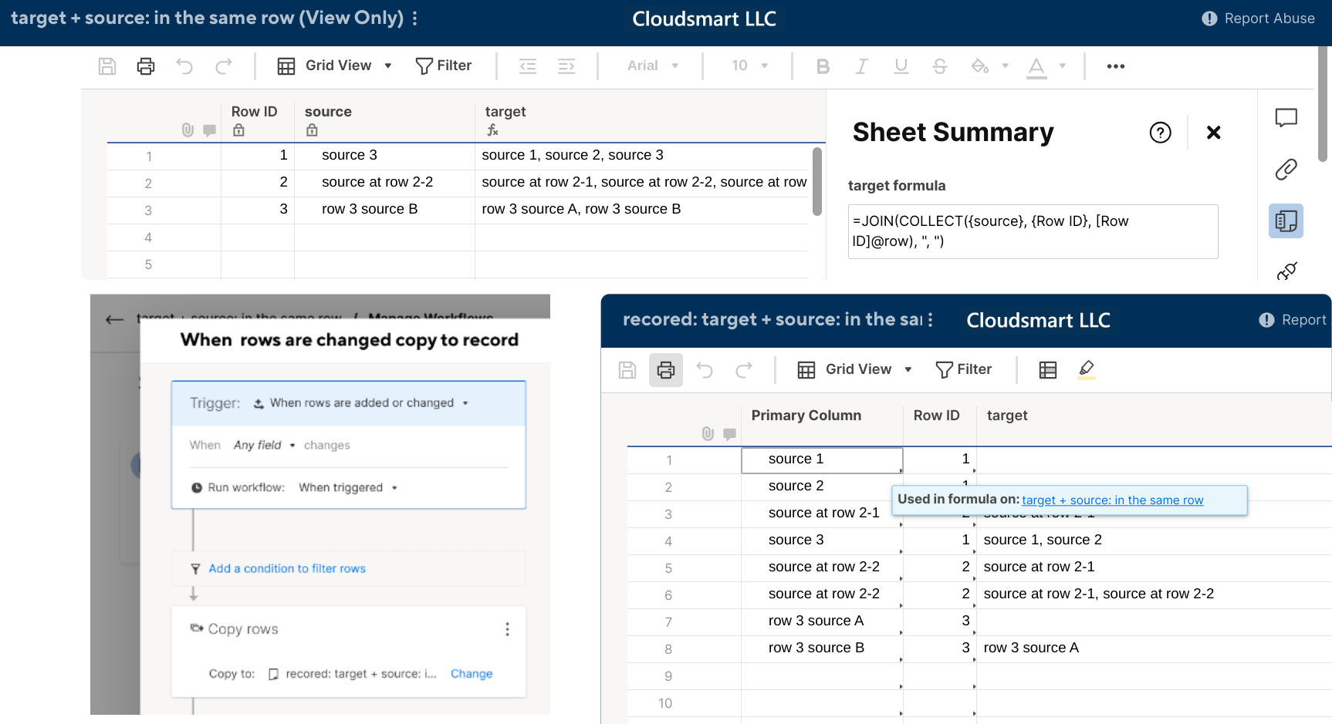The height and width of the screenshot is (724, 1332).
Task: Open the 'When triggered' run workflow dropdown
Action: tap(348, 488)
